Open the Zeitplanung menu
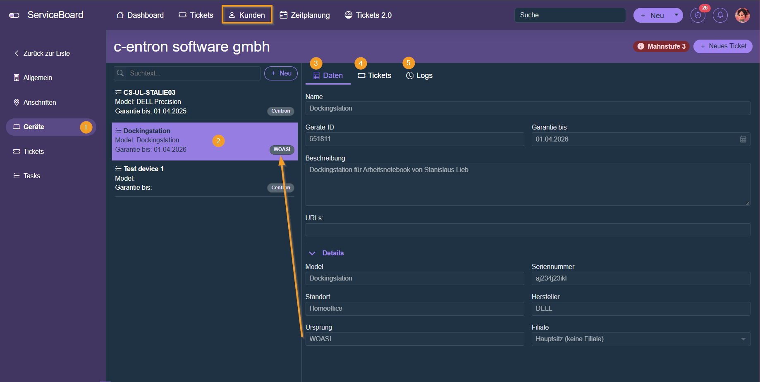760x382 pixels. coord(305,15)
